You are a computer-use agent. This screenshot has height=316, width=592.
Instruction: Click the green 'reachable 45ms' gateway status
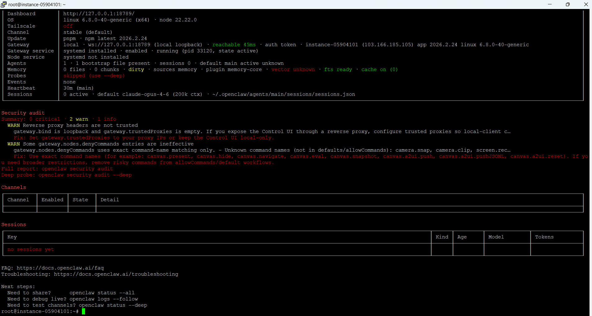pos(234,45)
